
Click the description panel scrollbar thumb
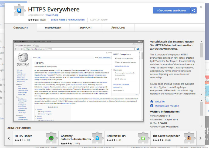click(201, 50)
